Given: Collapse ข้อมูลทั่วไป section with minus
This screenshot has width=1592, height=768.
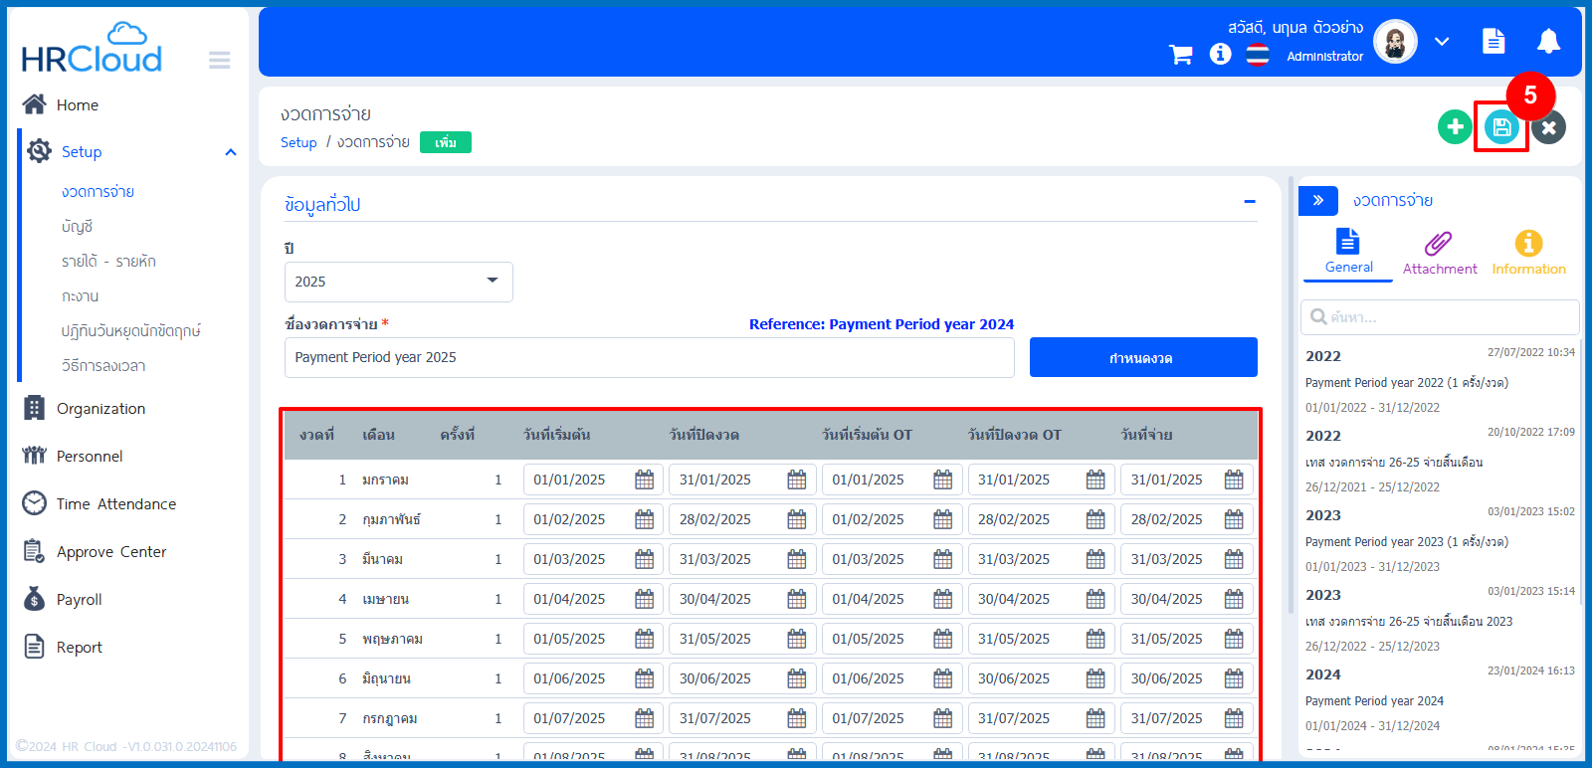Looking at the screenshot, I should tap(1250, 202).
